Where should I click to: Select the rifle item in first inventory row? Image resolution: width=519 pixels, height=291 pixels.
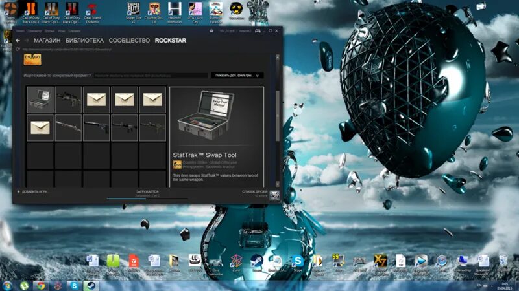[x=68, y=100]
